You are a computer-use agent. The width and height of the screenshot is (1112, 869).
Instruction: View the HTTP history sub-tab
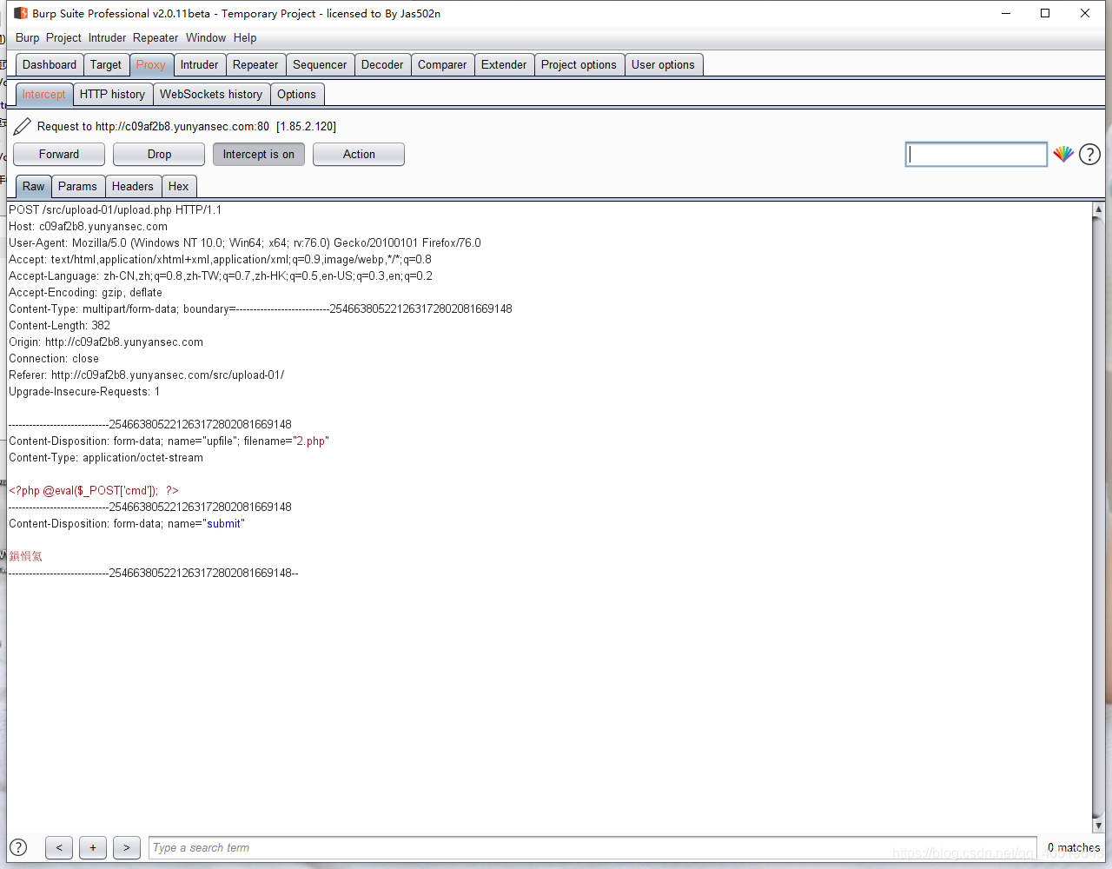point(112,95)
